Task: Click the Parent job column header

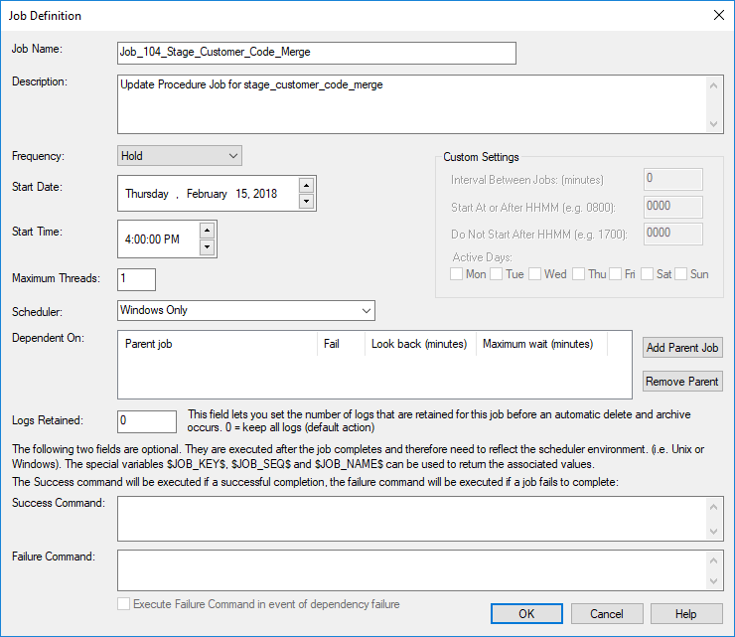Action: [218, 344]
